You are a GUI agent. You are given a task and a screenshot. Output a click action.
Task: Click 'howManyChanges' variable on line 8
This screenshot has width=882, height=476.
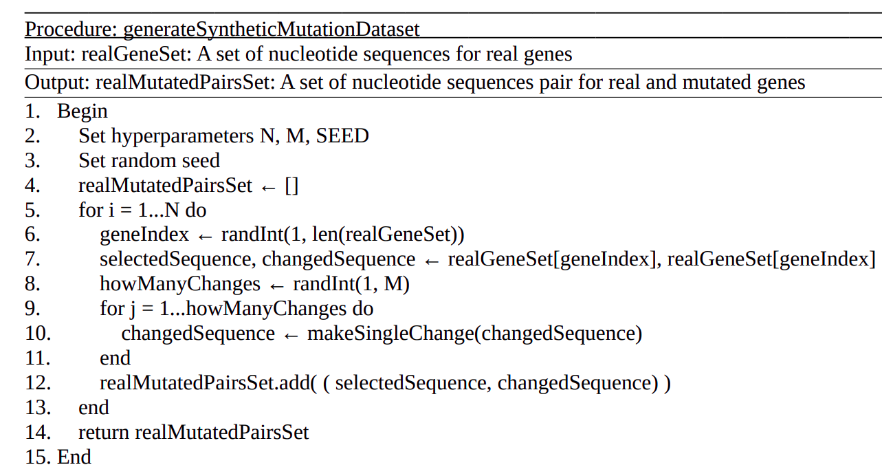tap(180, 284)
